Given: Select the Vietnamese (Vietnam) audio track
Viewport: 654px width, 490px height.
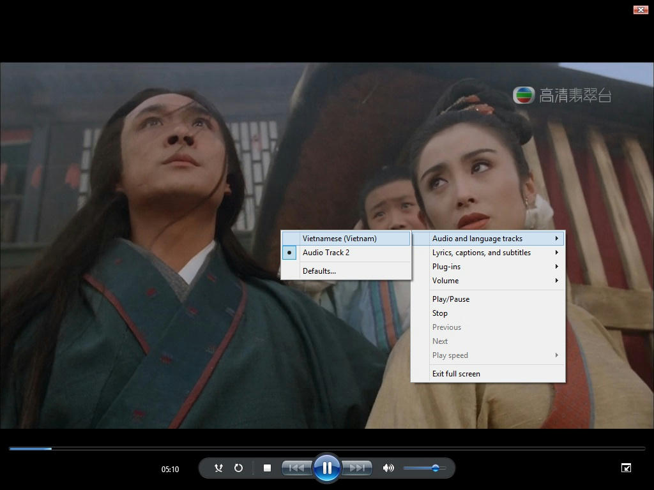Looking at the screenshot, I should click(346, 239).
